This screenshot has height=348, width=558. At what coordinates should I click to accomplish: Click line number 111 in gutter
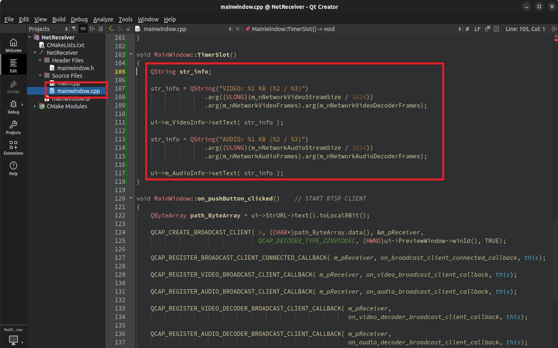pos(120,122)
